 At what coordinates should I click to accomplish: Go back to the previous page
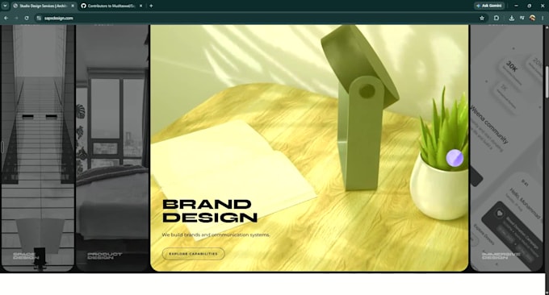pyautogui.click(x=6, y=19)
